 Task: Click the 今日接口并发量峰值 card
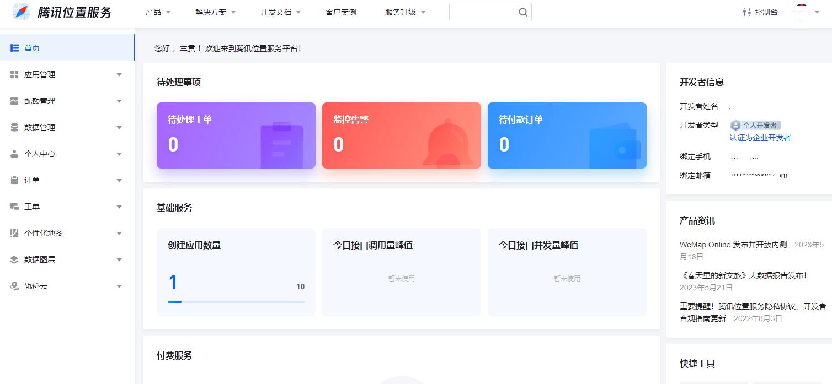567,272
